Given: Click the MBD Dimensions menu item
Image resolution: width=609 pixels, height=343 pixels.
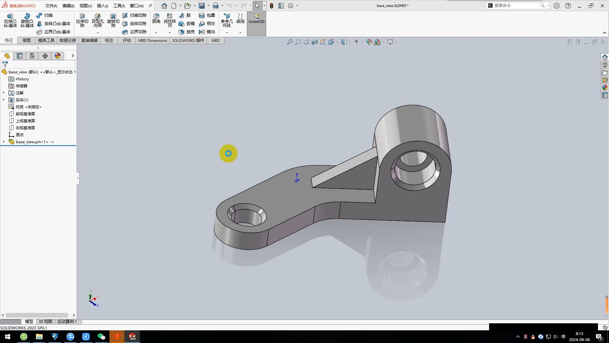Looking at the screenshot, I should [153, 40].
